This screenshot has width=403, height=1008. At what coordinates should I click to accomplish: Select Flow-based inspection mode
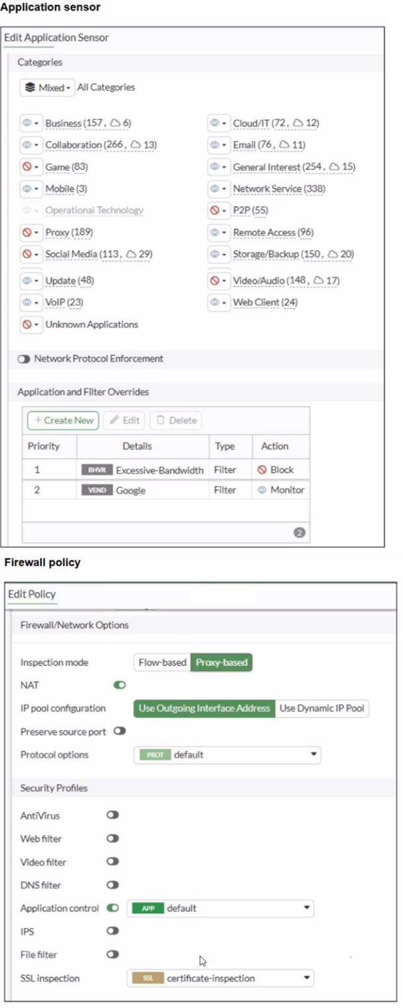coord(162,662)
